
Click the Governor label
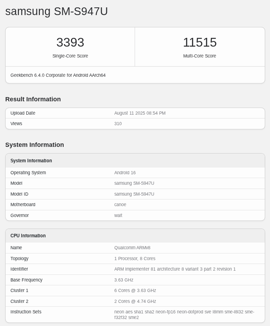pyautogui.click(x=20, y=215)
